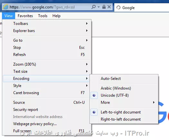169x140 pixels.
Task: Expand the More encodings submenu
Action: (124, 102)
